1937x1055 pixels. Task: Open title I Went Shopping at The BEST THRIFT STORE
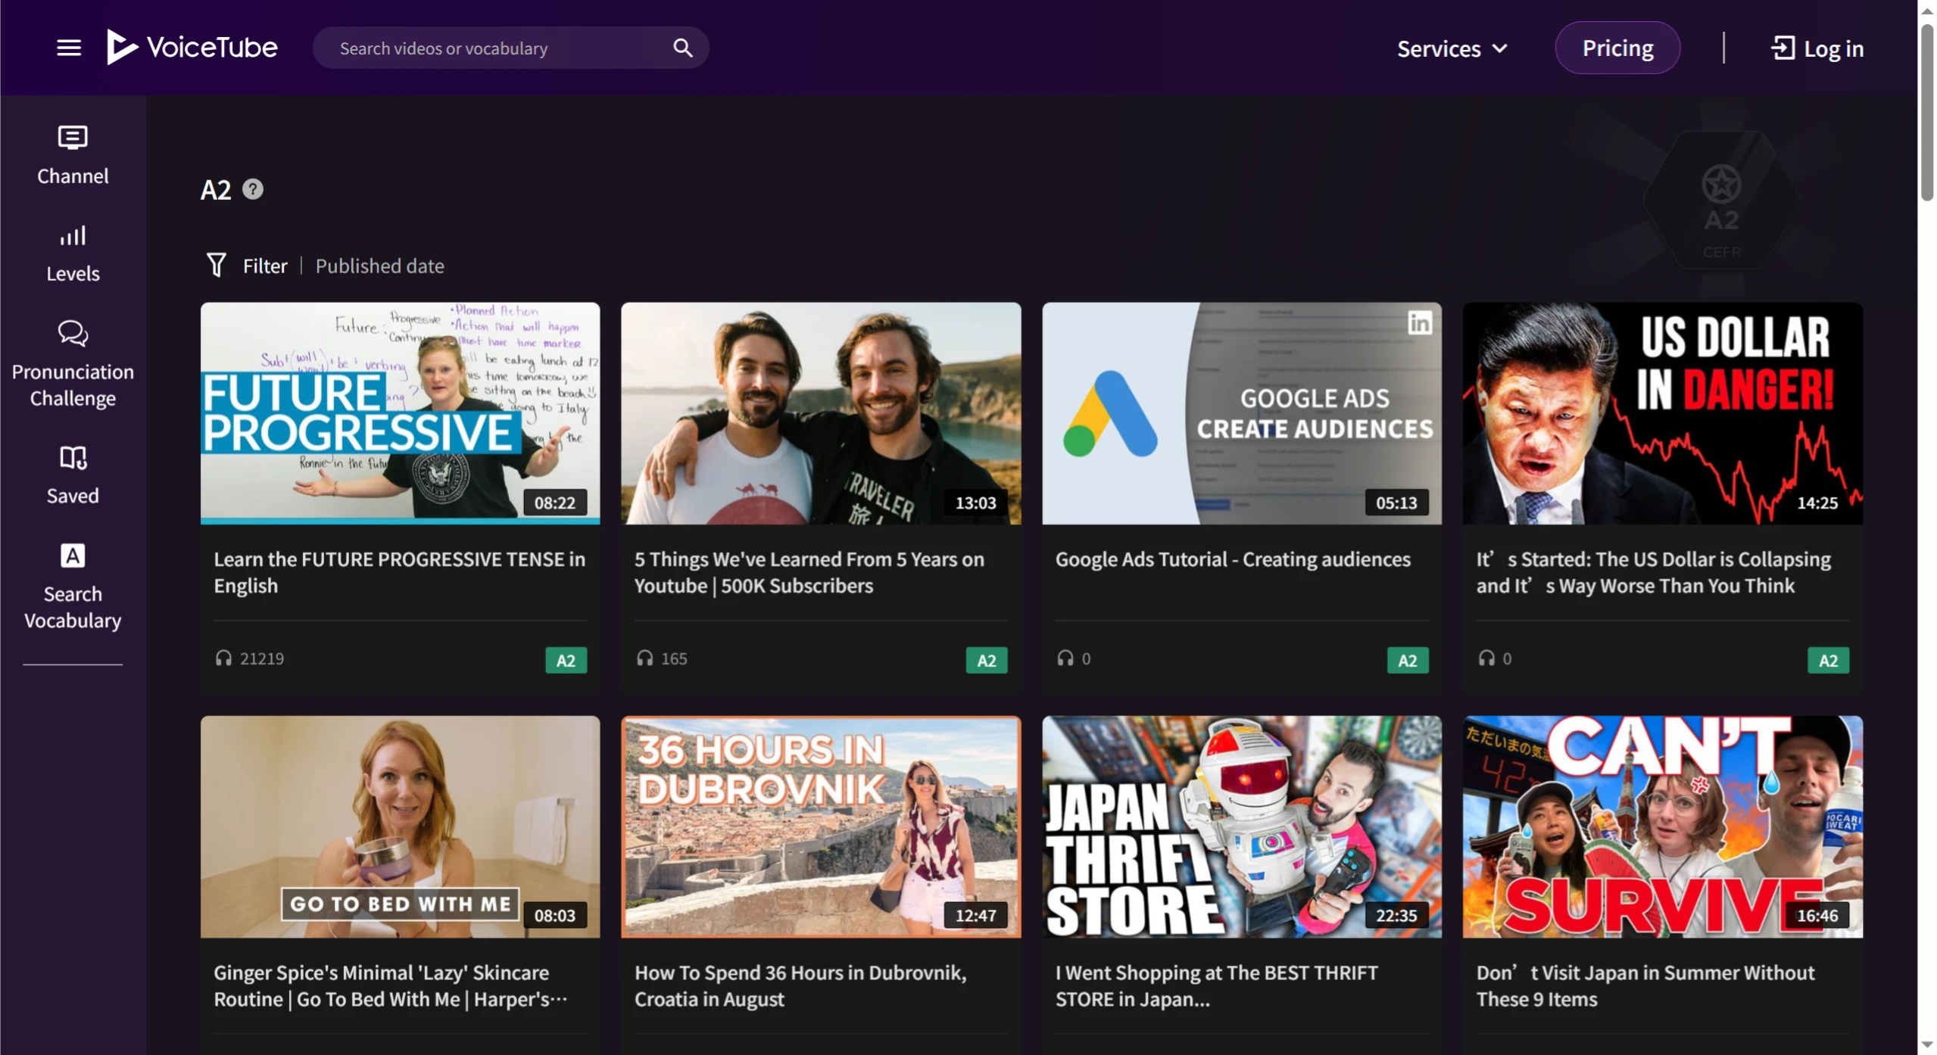point(1217,985)
